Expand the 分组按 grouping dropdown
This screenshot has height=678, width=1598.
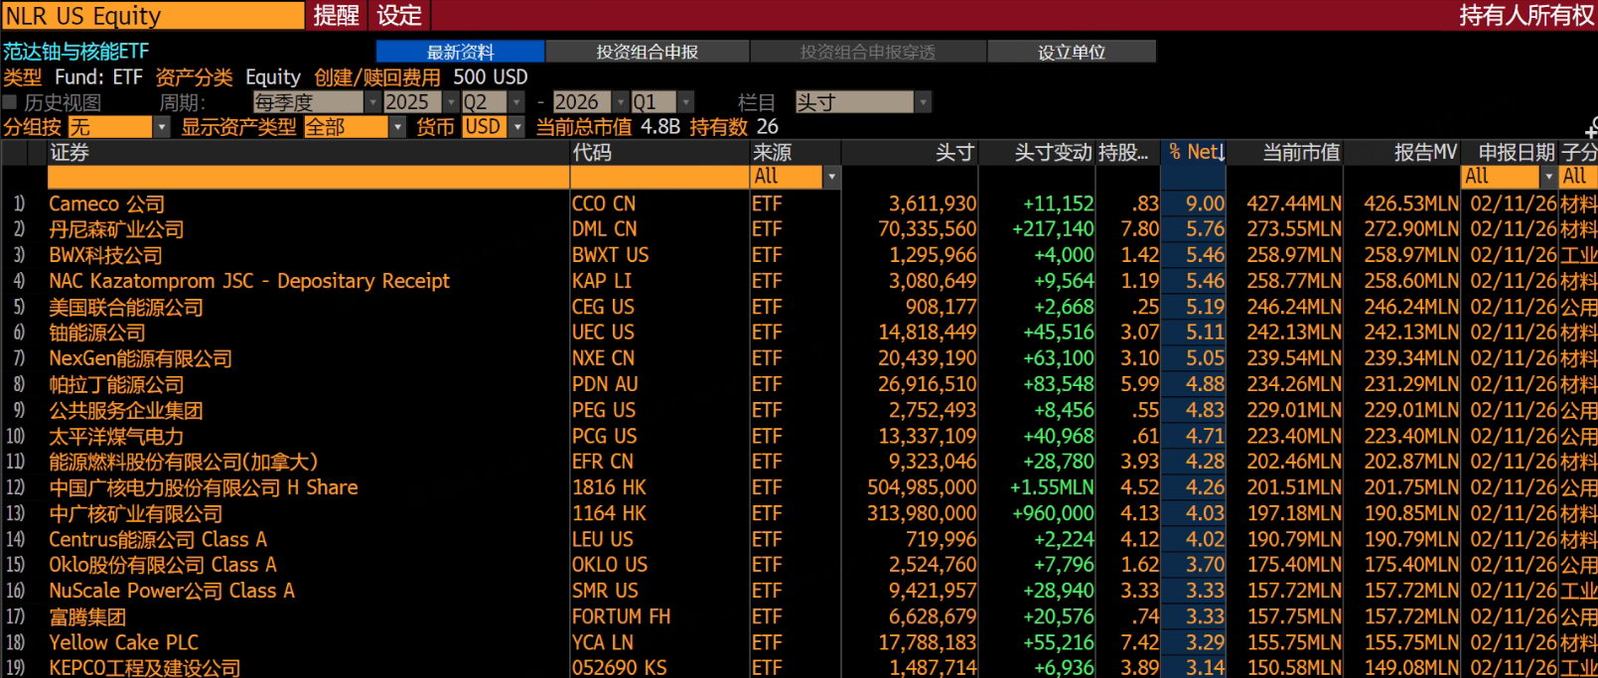point(161,127)
